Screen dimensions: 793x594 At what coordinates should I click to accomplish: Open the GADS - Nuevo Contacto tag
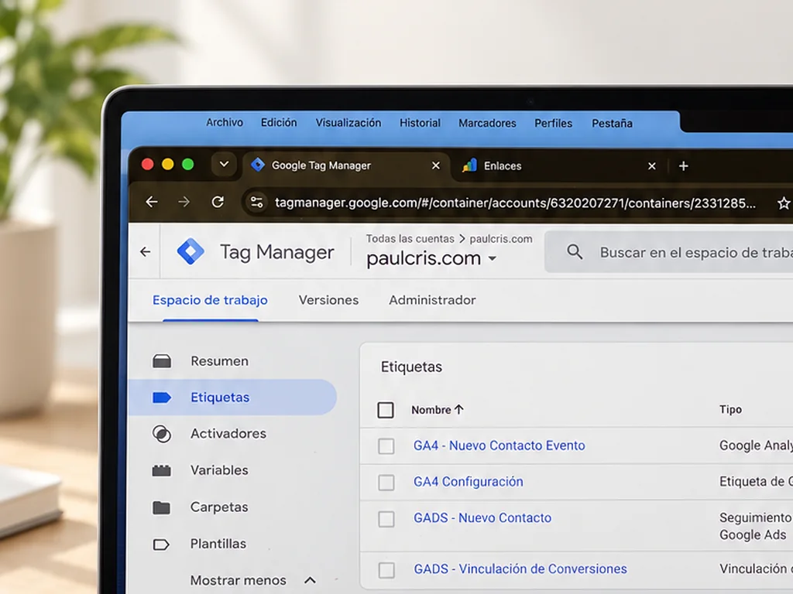tap(482, 518)
